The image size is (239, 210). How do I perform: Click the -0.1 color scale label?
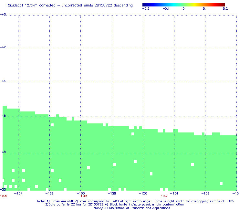pos(166,9)
